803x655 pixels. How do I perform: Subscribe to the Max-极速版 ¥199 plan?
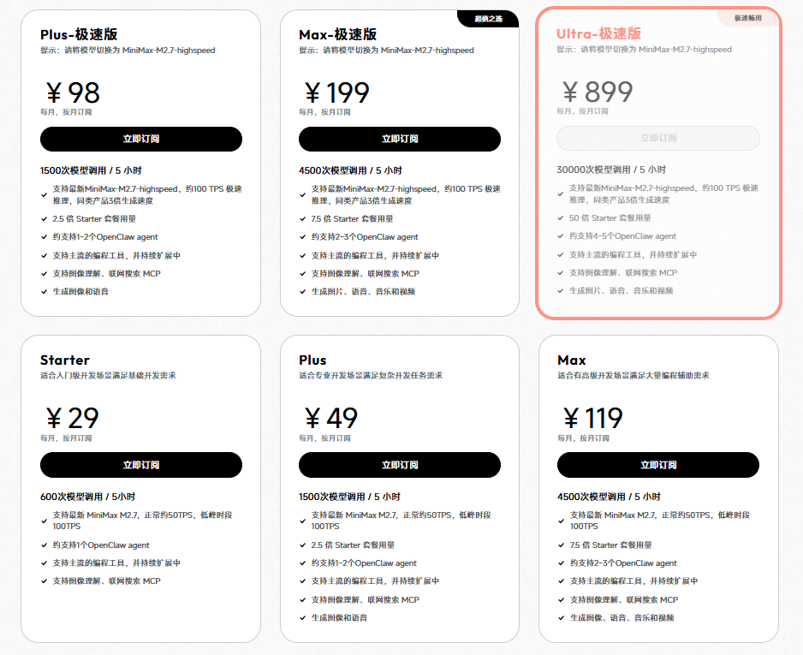pos(399,139)
